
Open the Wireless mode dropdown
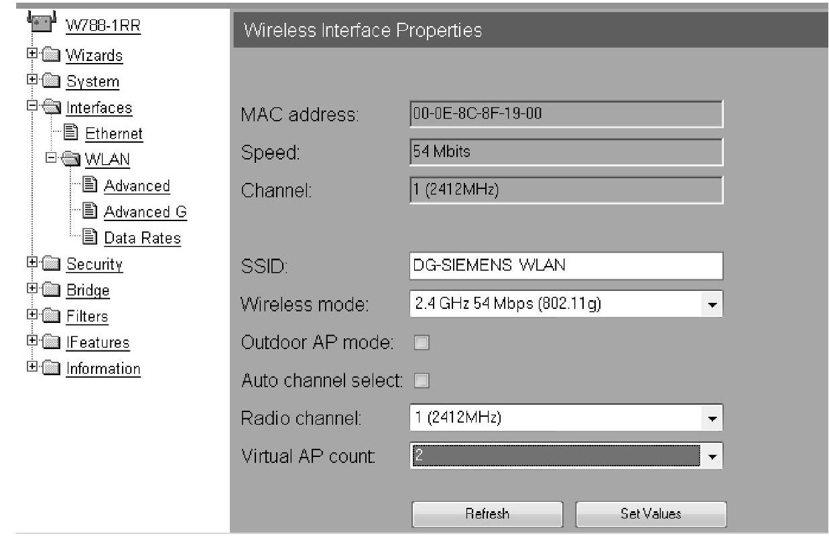pyautogui.click(x=712, y=305)
